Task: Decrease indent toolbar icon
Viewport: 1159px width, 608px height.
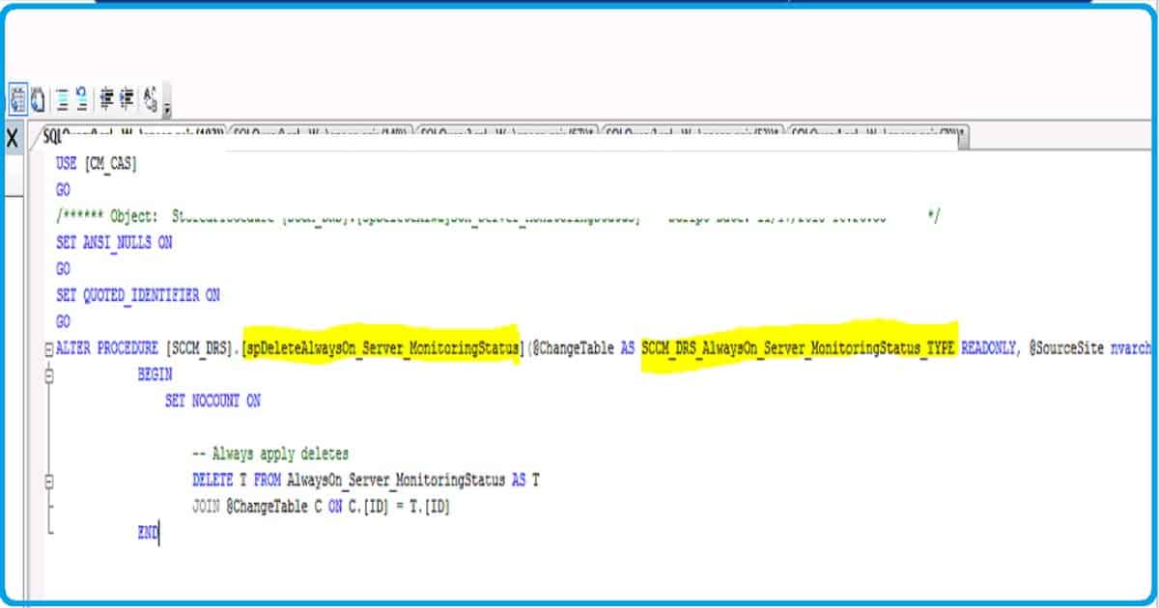Action: [x=106, y=97]
